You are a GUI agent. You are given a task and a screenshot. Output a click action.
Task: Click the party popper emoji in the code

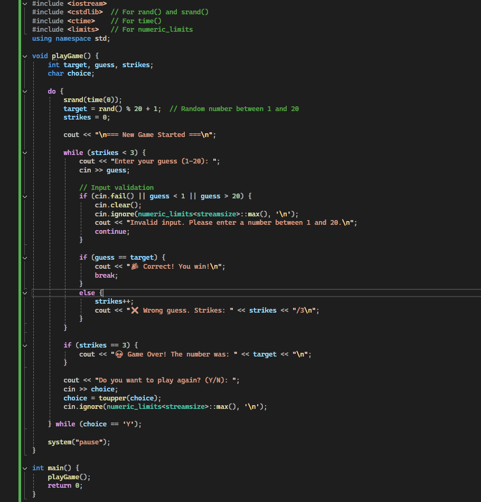pyautogui.click(x=135, y=267)
